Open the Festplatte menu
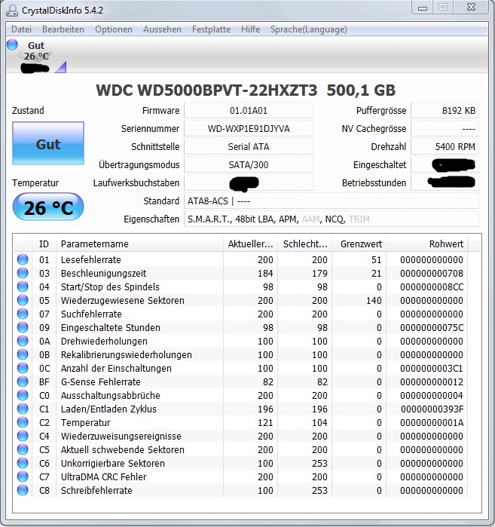The image size is (495, 527). click(x=211, y=29)
